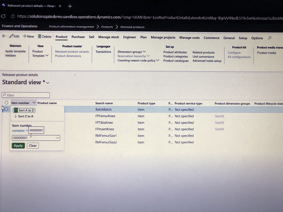Open the Plan tab

[143, 37]
